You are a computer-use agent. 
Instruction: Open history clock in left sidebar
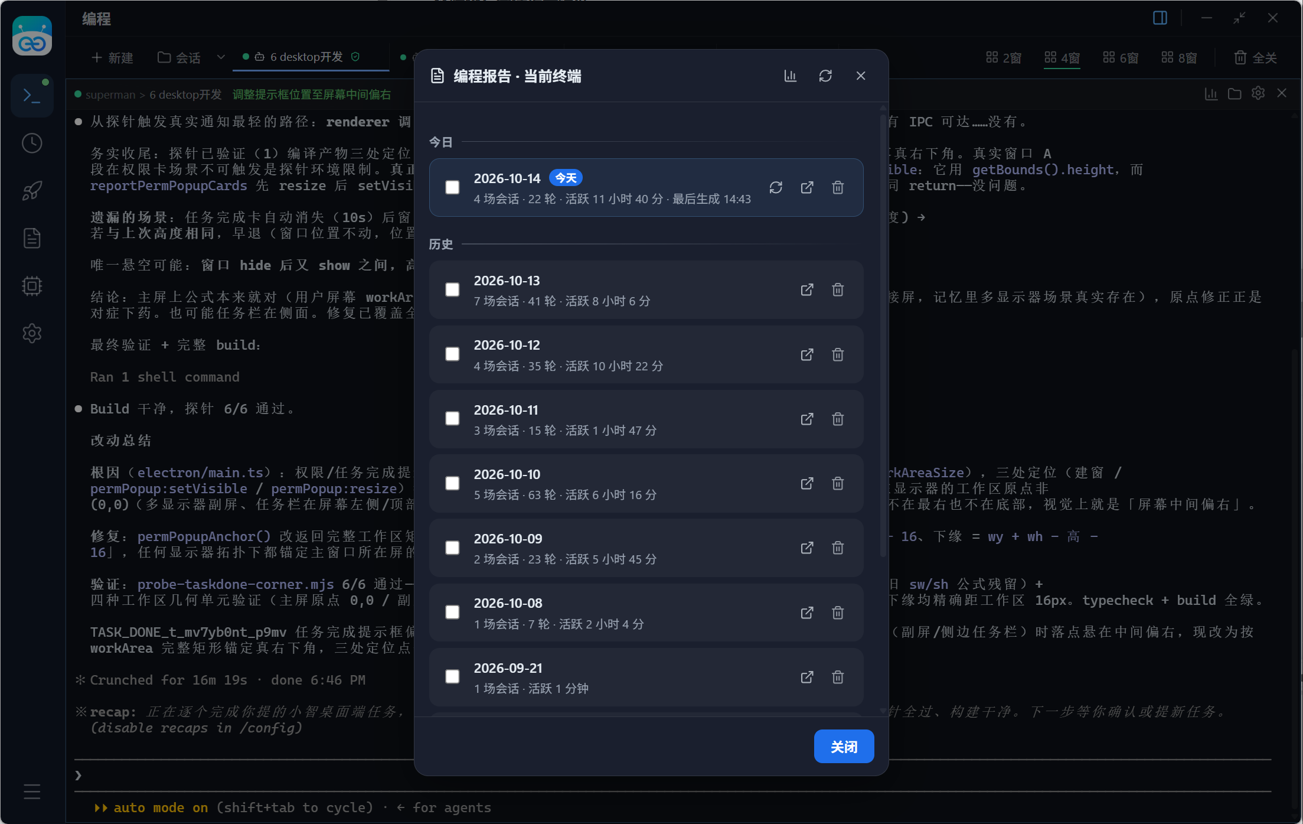(x=32, y=143)
